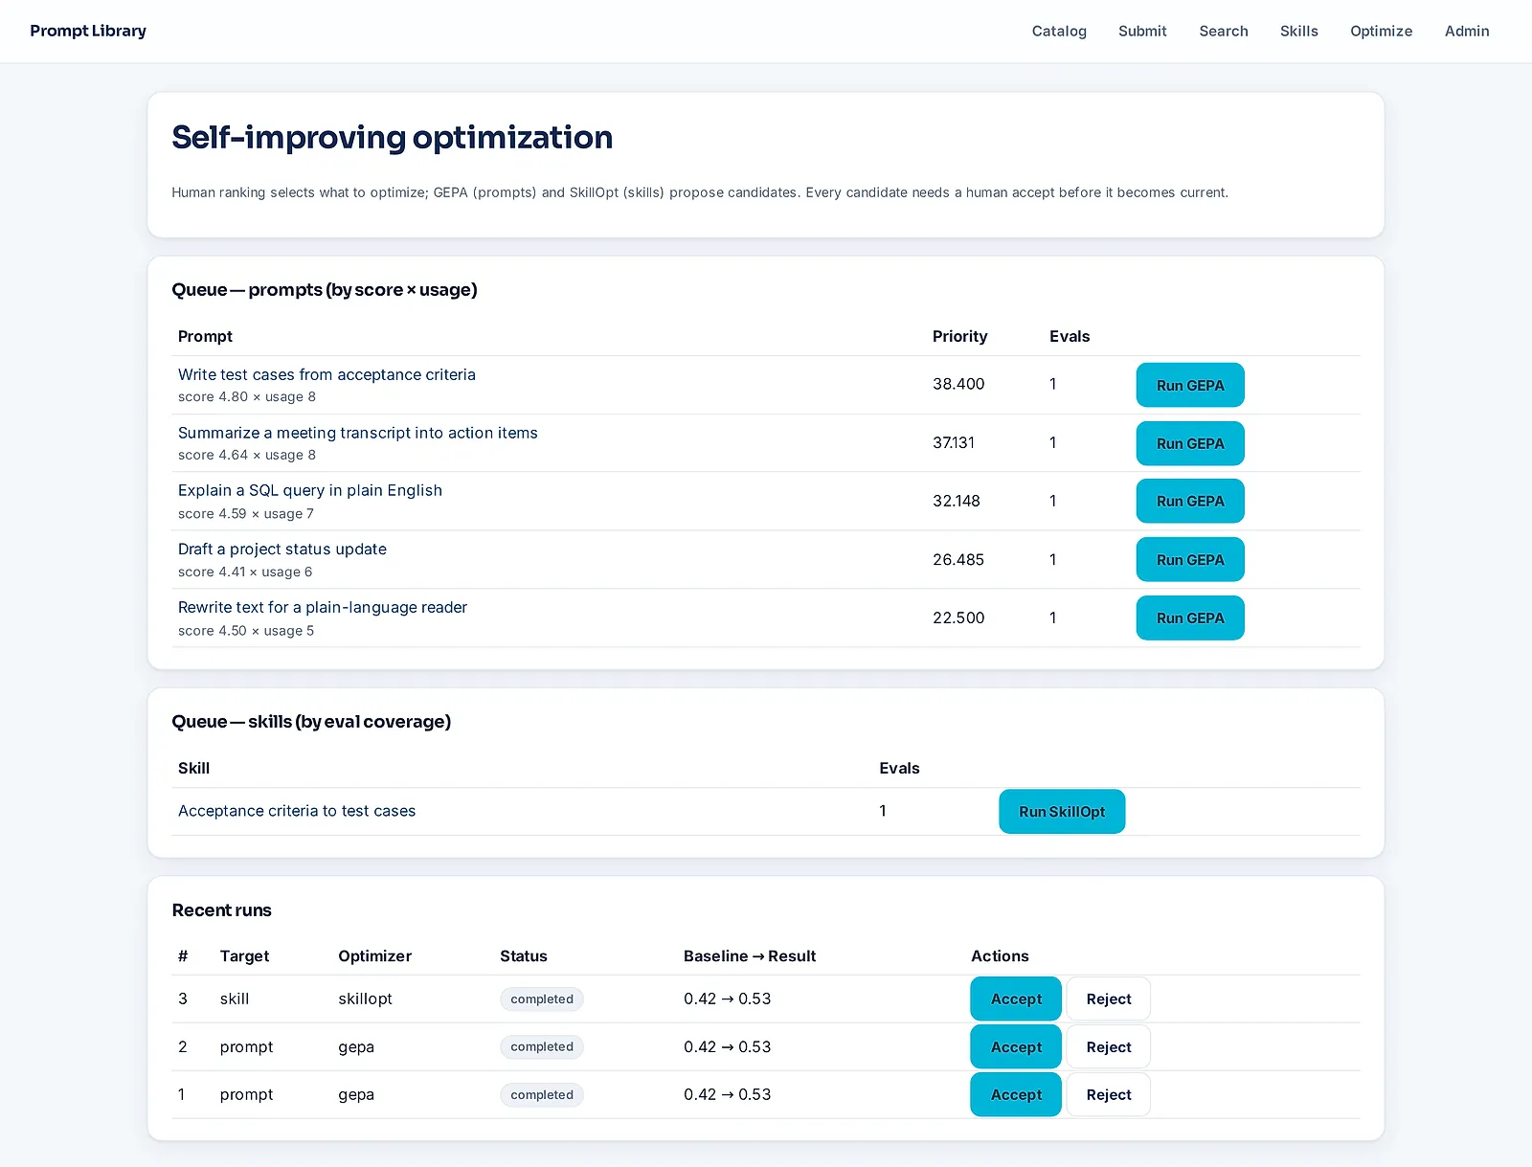This screenshot has height=1167, width=1532.
Task: Open the Admin section
Action: [1467, 31]
